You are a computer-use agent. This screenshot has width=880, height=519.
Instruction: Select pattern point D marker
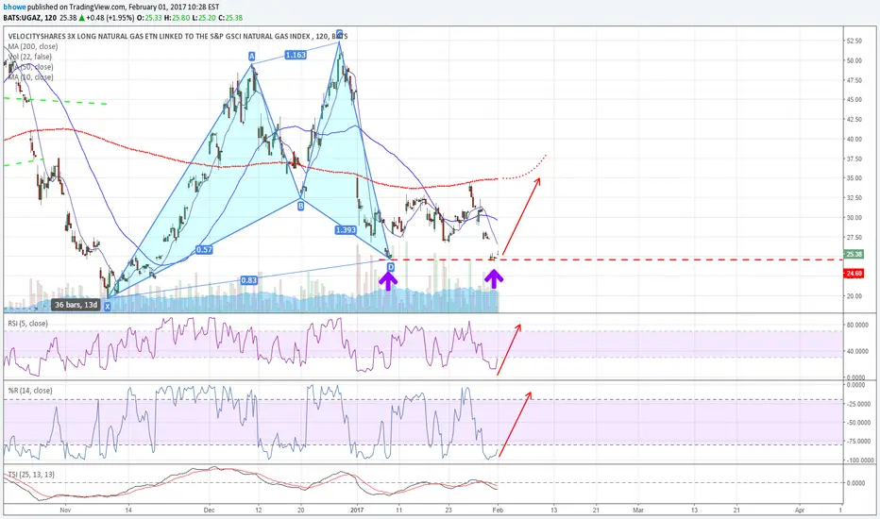tap(391, 267)
